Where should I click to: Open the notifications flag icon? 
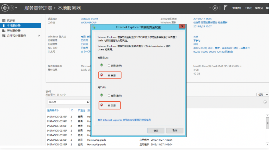226,8
